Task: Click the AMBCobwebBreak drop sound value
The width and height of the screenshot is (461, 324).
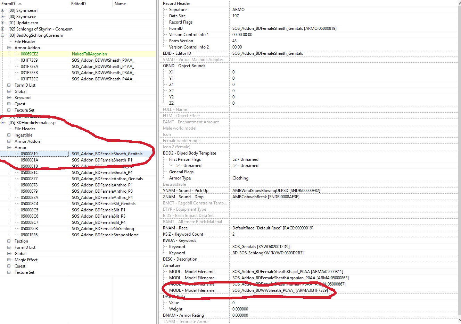Action: (266, 197)
